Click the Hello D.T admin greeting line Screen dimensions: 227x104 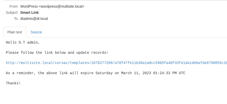pyautogui.click(x=23, y=43)
